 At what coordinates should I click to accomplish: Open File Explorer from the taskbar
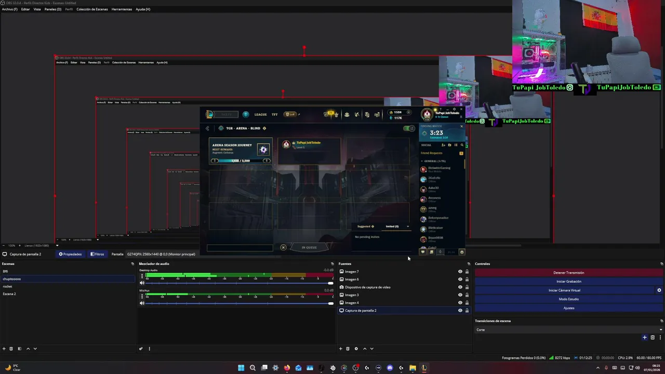pyautogui.click(x=413, y=368)
